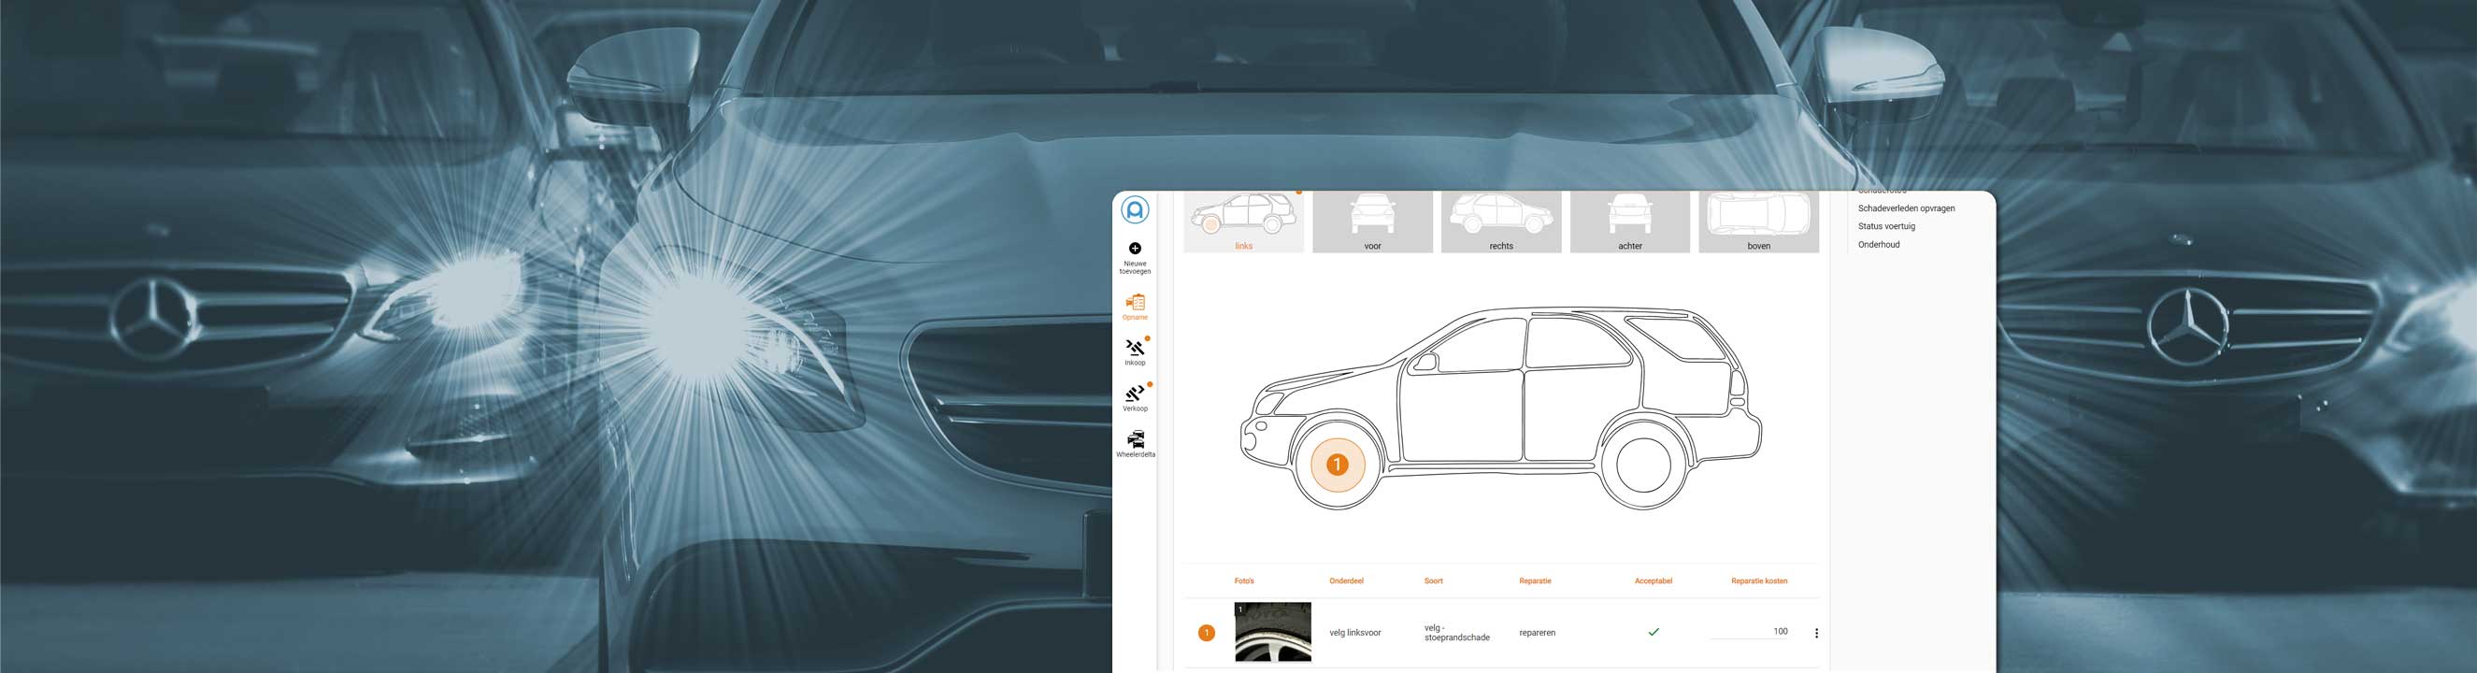Viewport: 2477px width, 673px height.
Task: Click the Reparatie kosten column header
Action: pyautogui.click(x=1759, y=580)
